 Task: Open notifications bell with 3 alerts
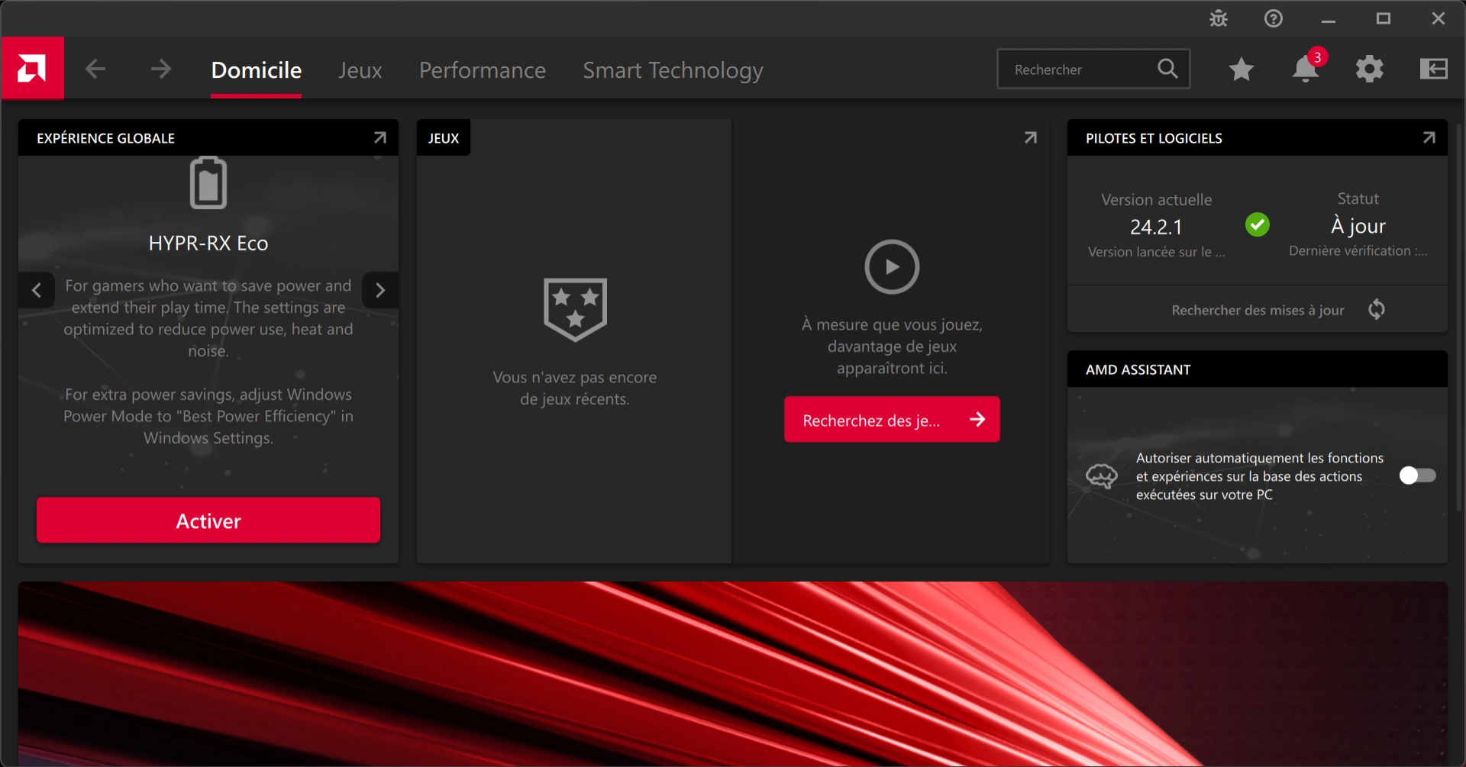point(1306,68)
